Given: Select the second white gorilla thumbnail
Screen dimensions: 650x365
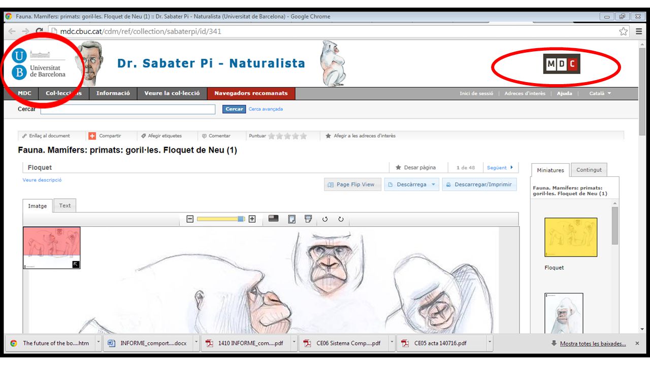Looking at the screenshot, I should coord(564,313).
